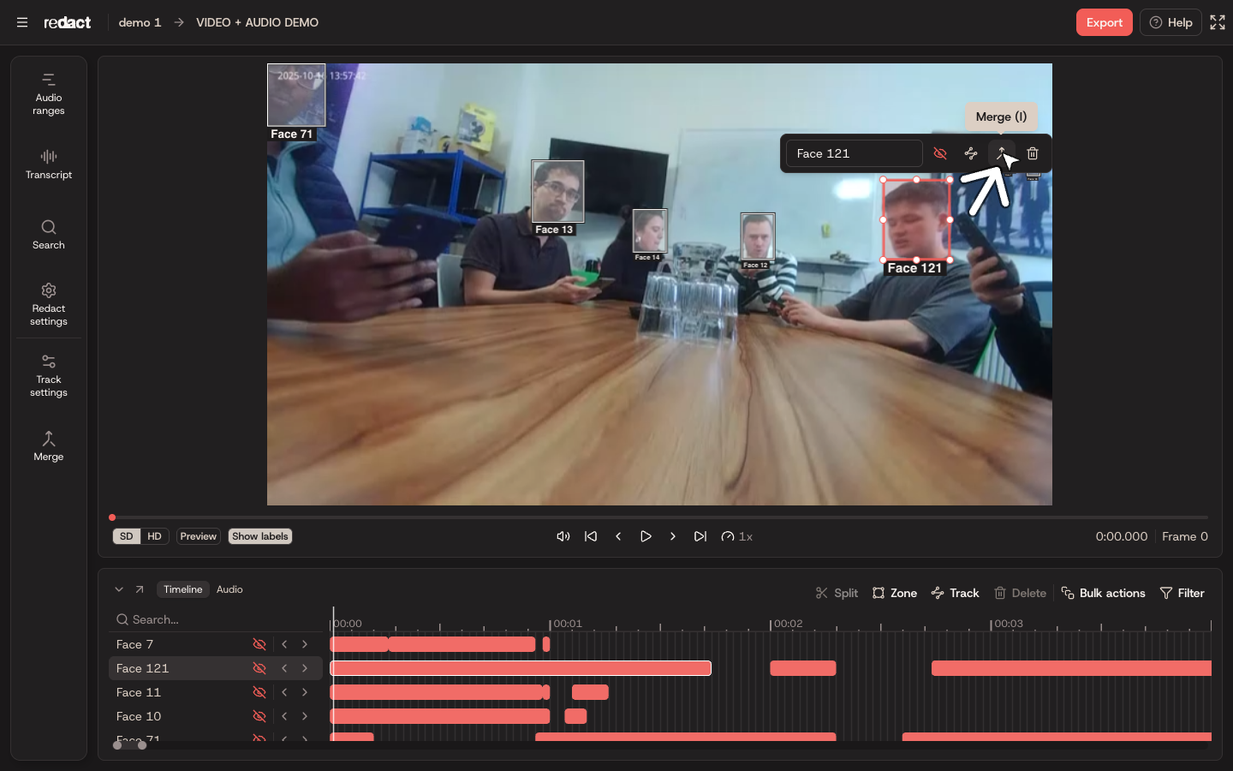The width and height of the screenshot is (1233, 771).
Task: Skip to the start of video
Action: (x=591, y=536)
